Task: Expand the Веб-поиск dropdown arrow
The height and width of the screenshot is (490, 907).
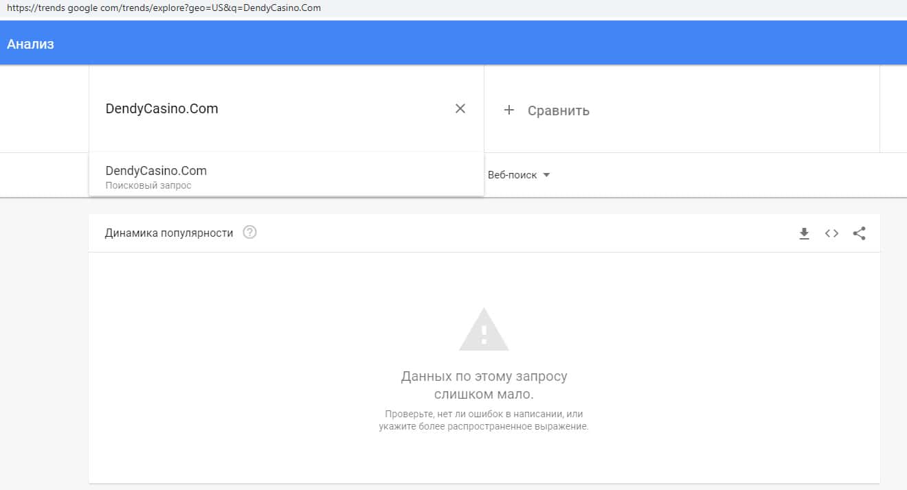Action: [x=547, y=175]
